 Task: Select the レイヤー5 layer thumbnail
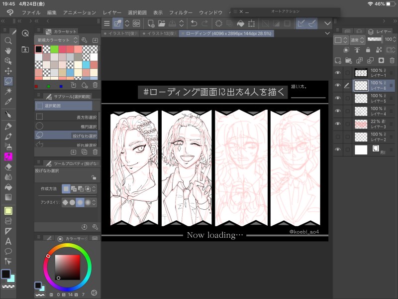[361, 98]
